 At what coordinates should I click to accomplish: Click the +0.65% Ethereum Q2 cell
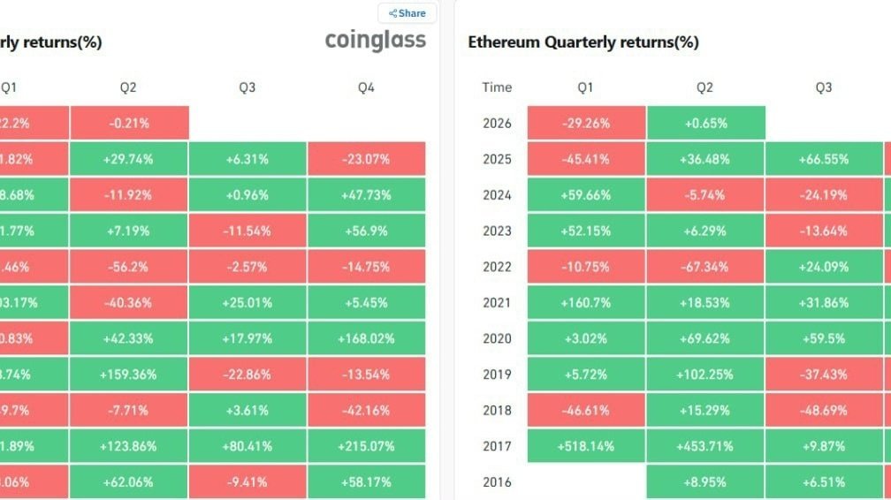click(x=705, y=124)
